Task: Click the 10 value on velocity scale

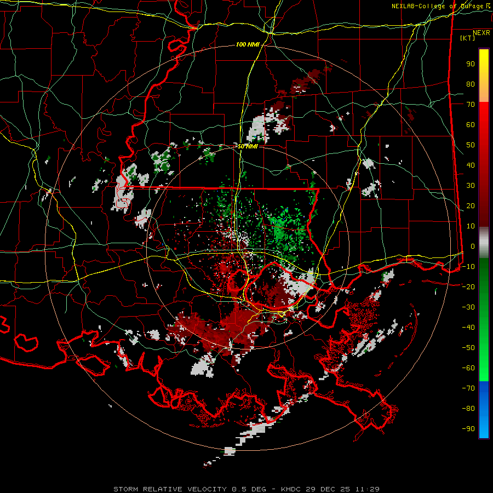Action: click(471, 226)
